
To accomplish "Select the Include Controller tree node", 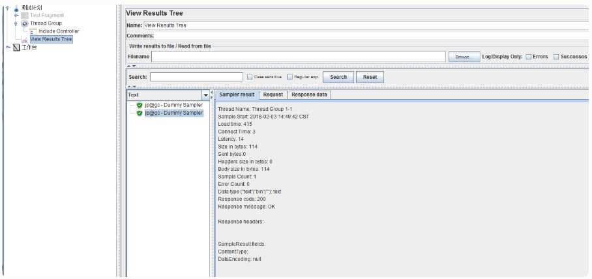I will [59, 31].
